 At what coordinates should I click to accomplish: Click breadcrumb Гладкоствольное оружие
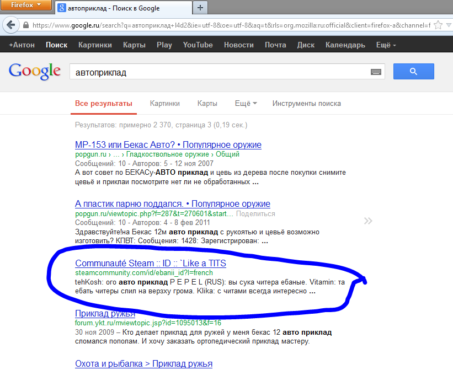pos(168,154)
